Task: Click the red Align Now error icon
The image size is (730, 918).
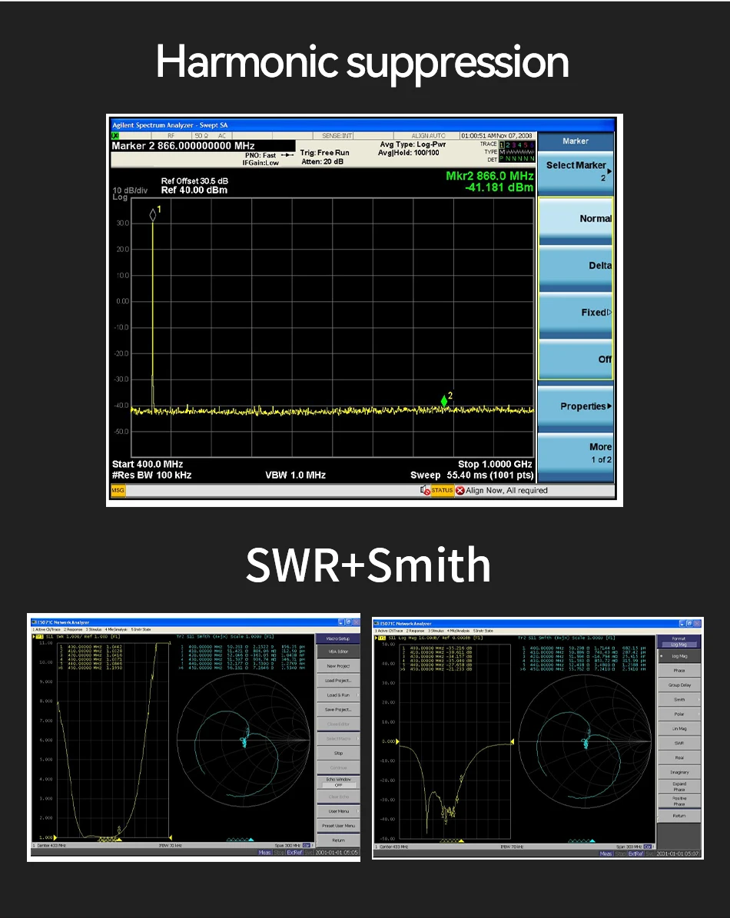Action: pyautogui.click(x=460, y=490)
